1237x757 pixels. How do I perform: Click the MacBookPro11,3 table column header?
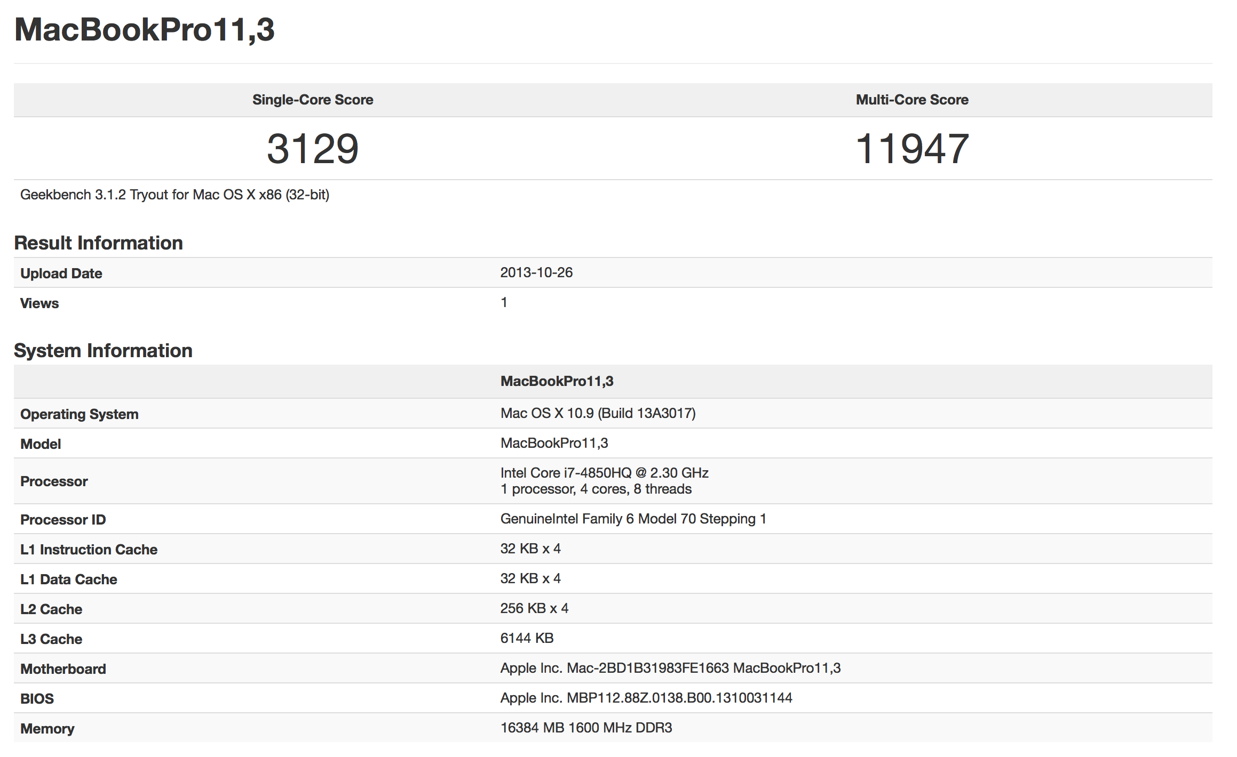click(x=557, y=381)
